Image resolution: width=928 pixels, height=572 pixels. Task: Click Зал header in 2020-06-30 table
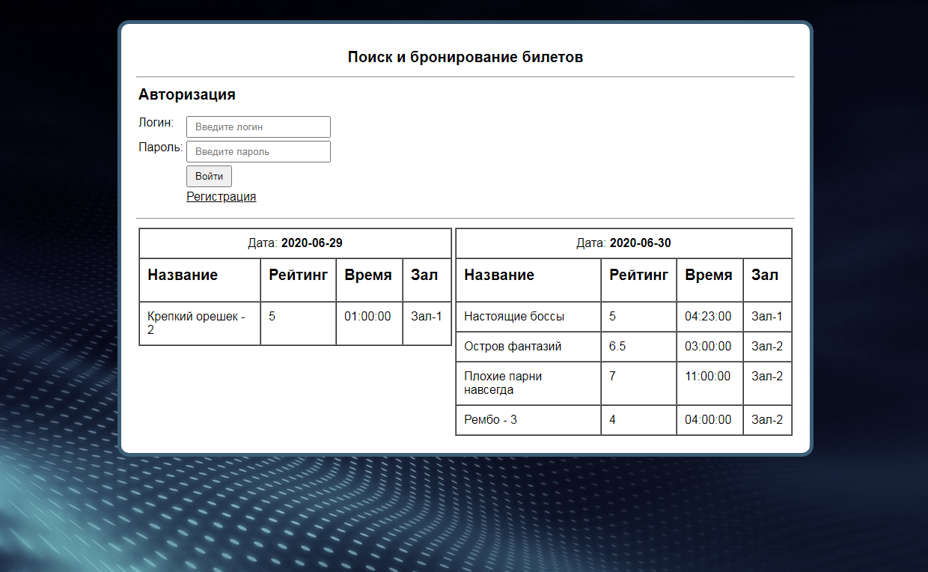(767, 280)
